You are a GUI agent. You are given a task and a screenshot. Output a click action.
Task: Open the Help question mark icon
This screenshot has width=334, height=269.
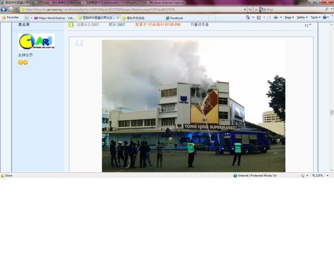325,17
